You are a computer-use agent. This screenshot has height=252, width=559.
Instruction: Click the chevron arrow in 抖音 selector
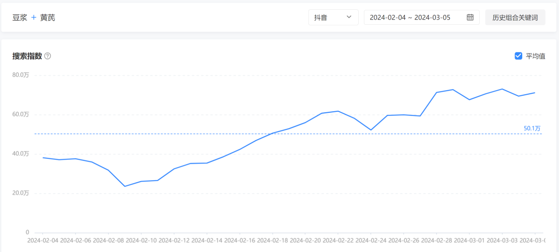point(349,17)
